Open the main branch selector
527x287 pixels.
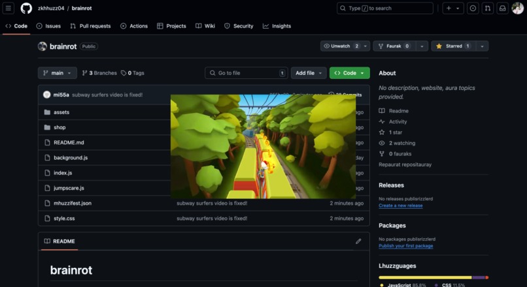point(58,73)
